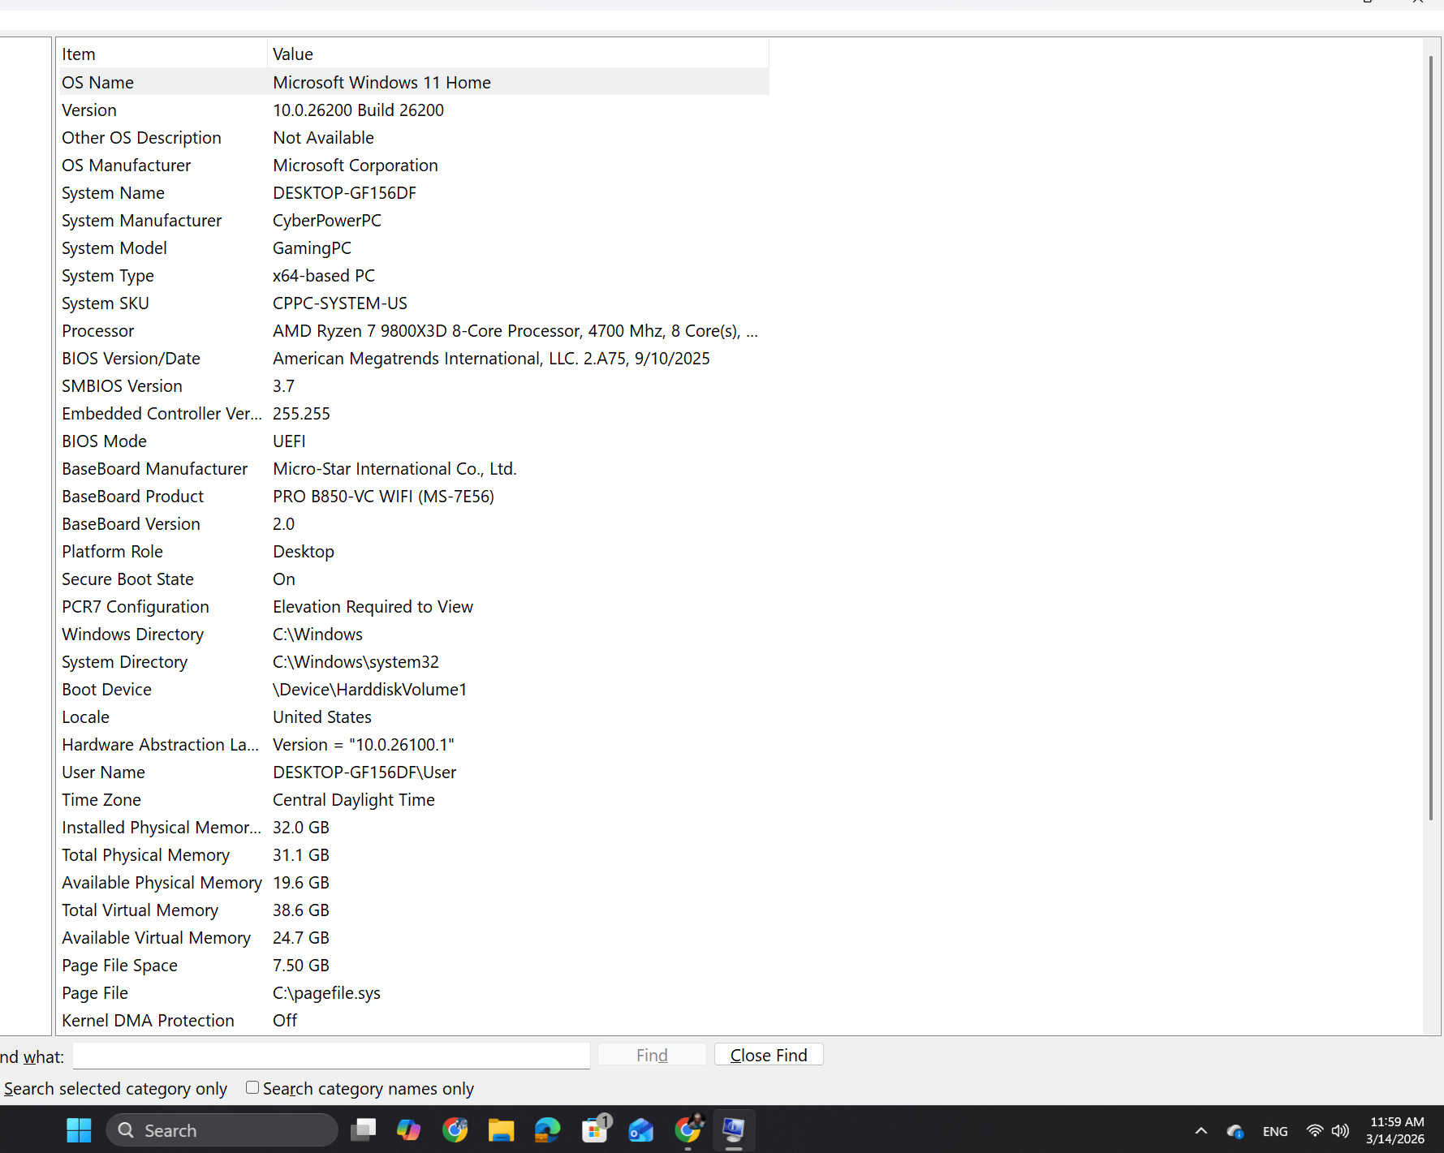Click the 255.255 embedded controller value
Viewport: 1444px width, 1153px height.
[x=301, y=414]
